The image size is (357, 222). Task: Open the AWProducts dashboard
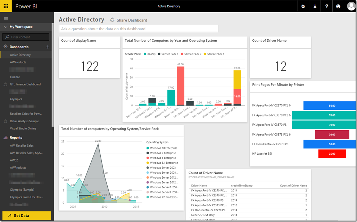18,62
